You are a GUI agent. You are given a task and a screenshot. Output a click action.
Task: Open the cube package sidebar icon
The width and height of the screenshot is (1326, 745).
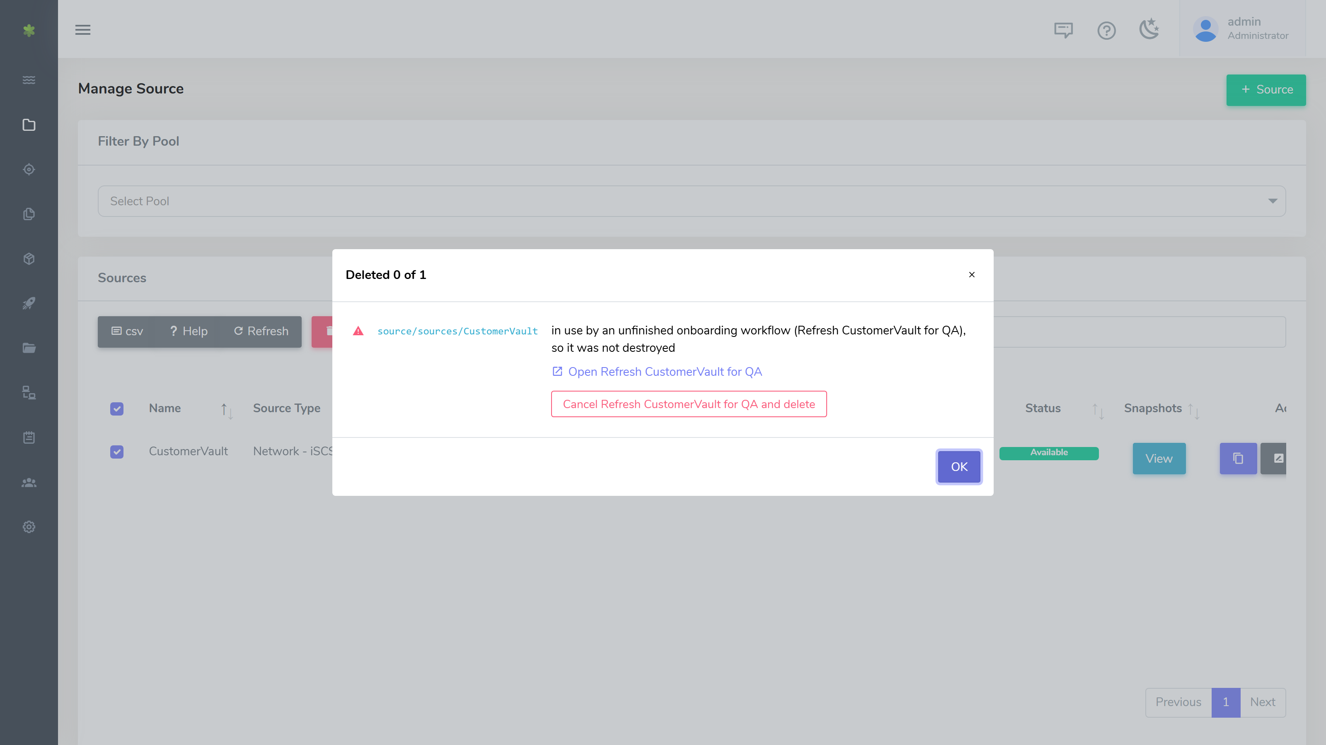tap(29, 259)
